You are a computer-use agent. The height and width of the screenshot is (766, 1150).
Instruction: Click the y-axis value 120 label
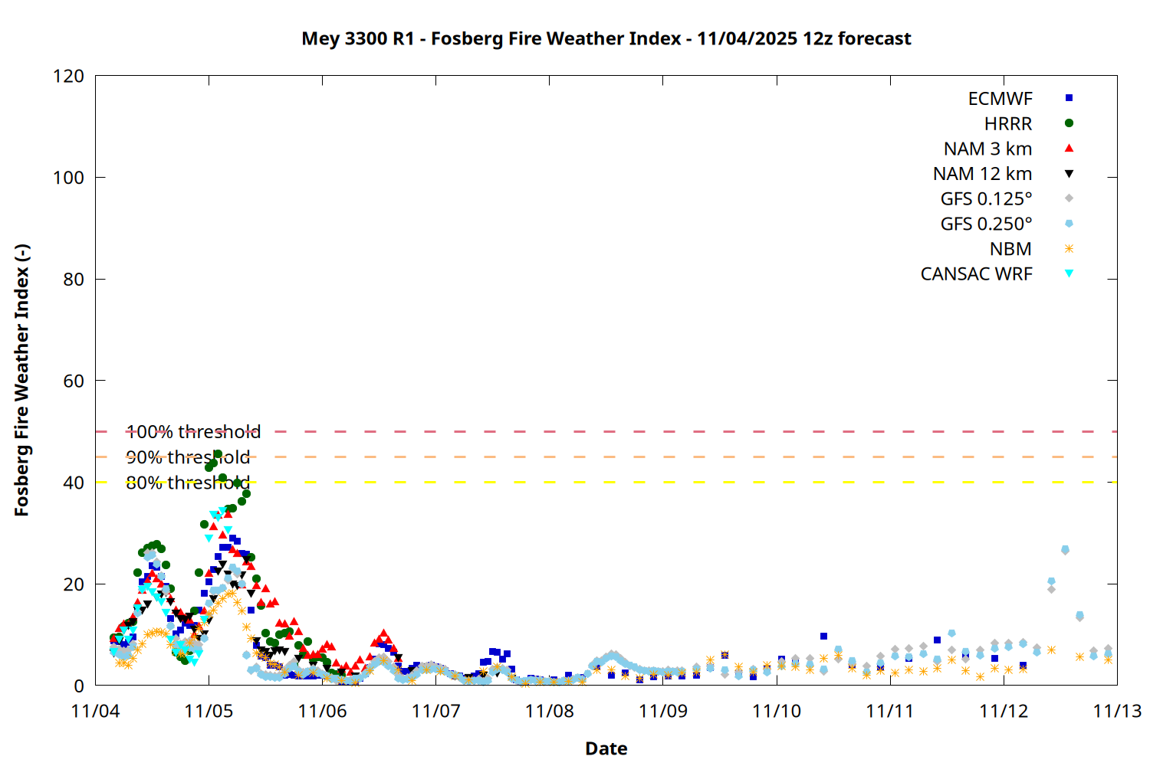tap(68, 76)
